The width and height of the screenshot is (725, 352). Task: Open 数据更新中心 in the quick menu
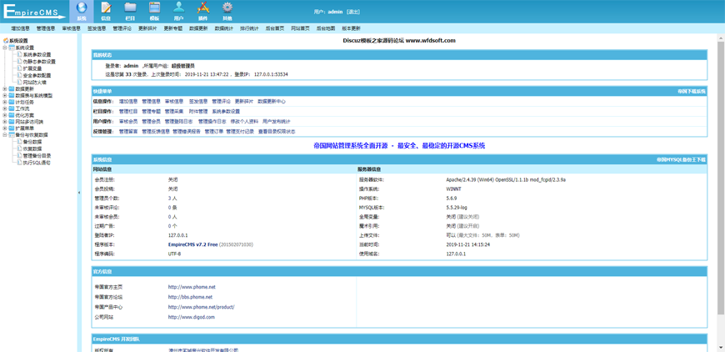(272, 101)
